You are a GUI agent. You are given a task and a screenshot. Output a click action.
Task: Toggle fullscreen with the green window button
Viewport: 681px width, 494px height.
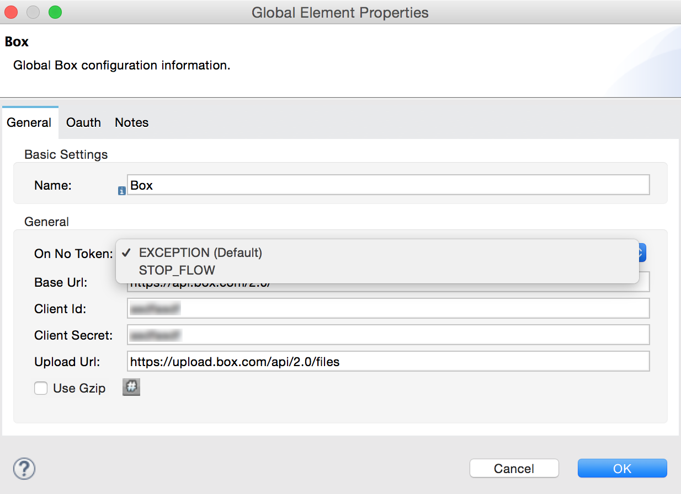click(54, 12)
